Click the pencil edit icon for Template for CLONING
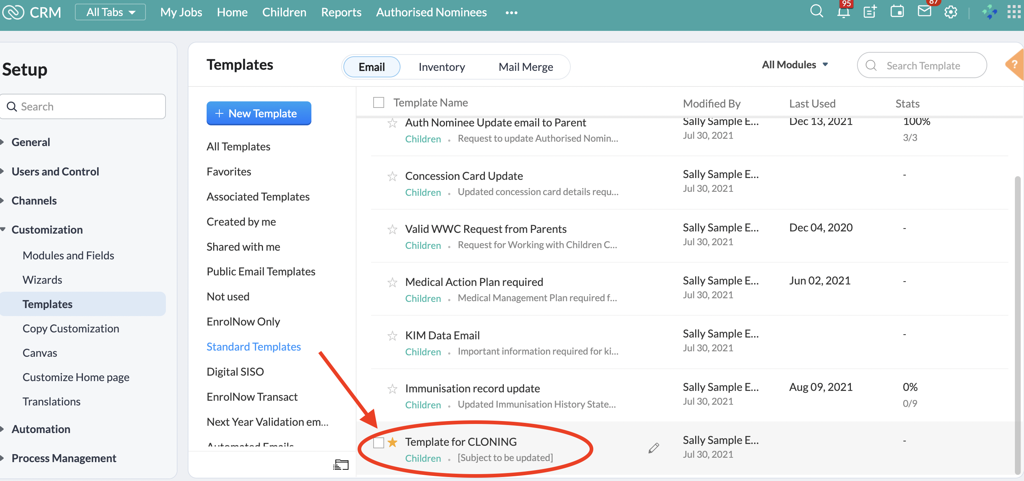Image resolution: width=1024 pixels, height=481 pixels. tap(654, 448)
